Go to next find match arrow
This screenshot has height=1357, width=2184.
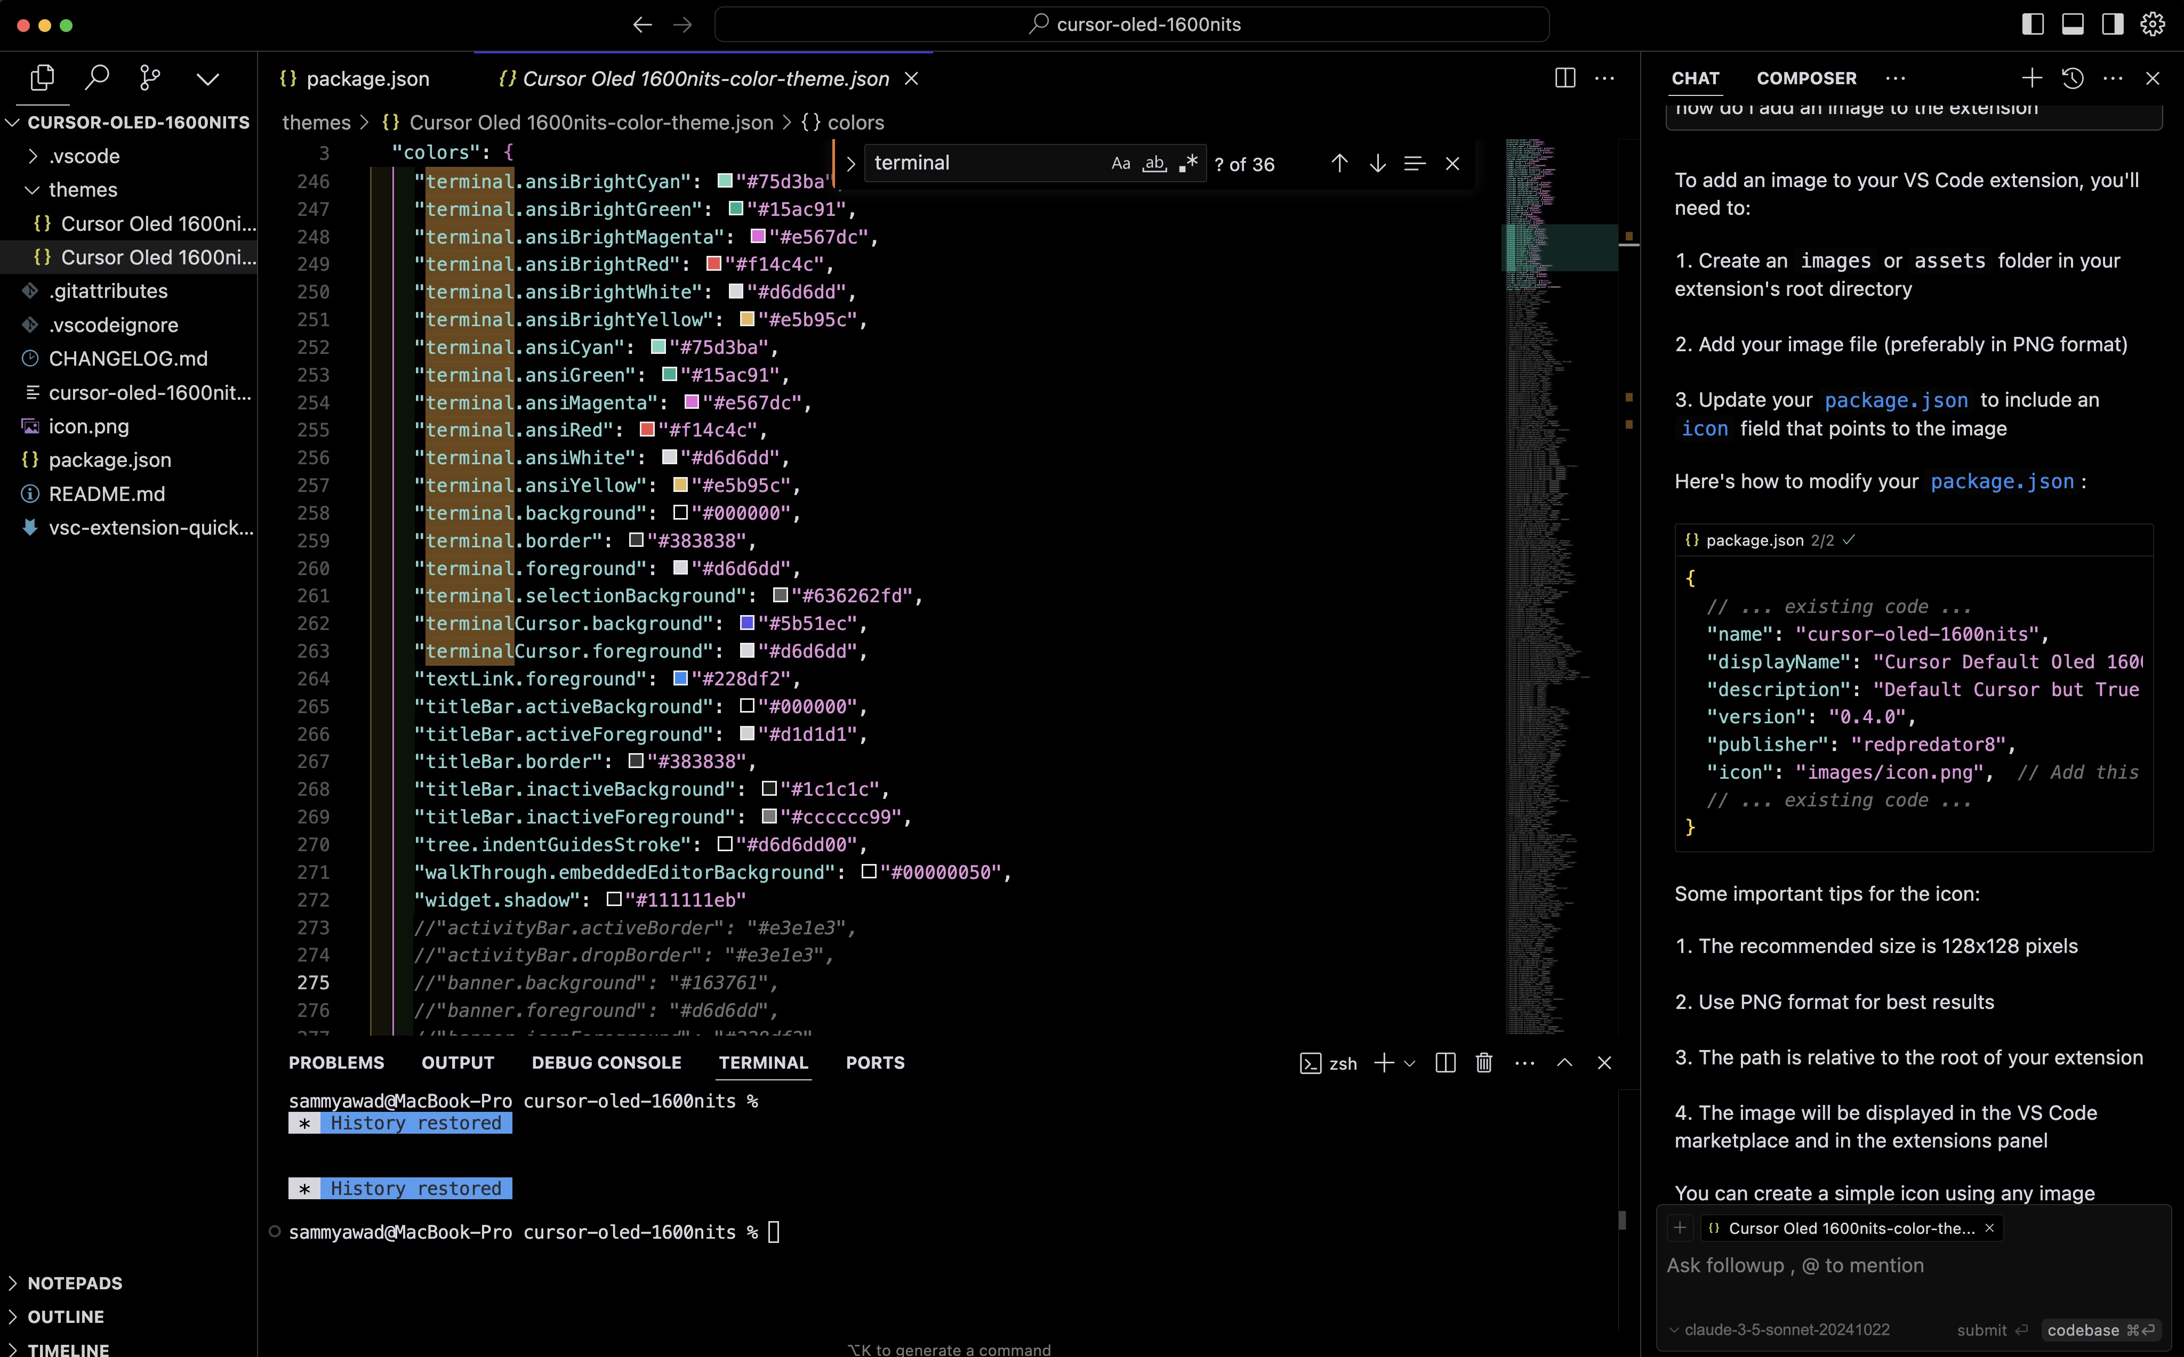[x=1377, y=163]
